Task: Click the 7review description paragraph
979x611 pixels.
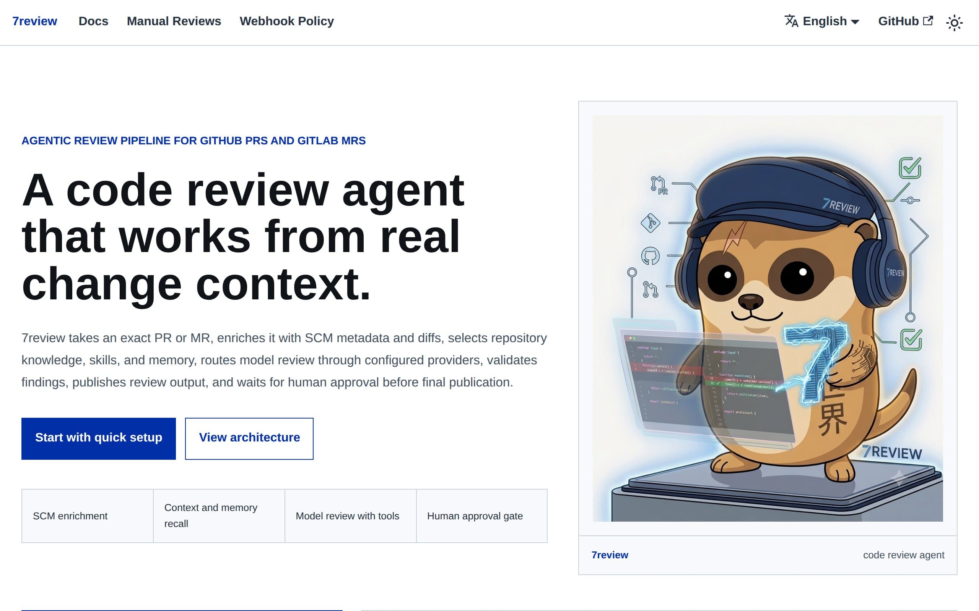Action: pyautogui.click(x=284, y=360)
